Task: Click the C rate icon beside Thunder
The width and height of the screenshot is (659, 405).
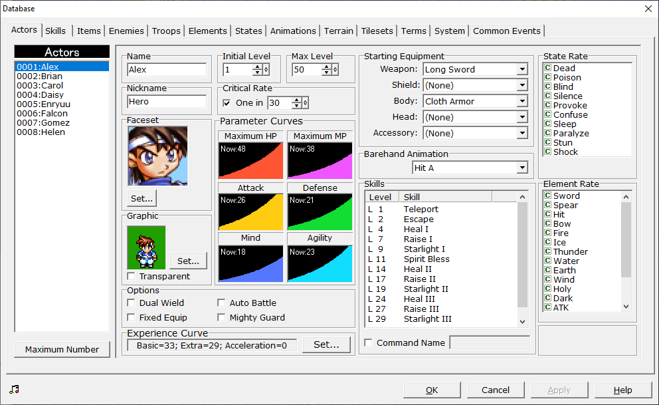Action: point(547,252)
